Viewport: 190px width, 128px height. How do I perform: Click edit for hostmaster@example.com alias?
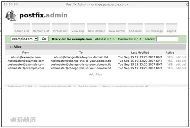tap(178, 61)
